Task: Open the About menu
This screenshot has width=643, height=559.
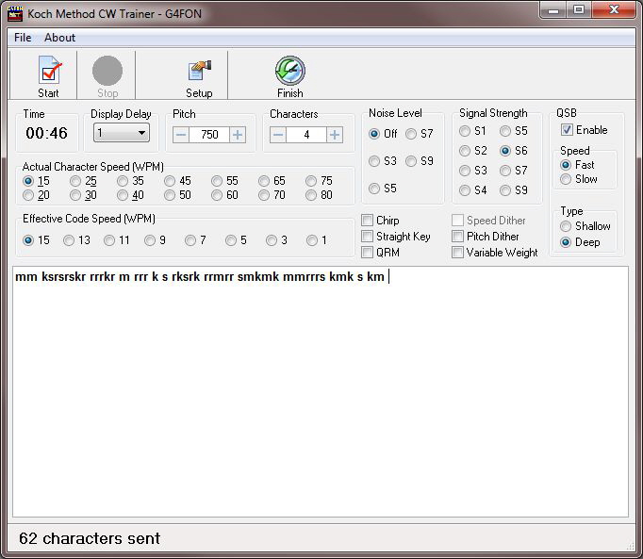Action: 59,38
